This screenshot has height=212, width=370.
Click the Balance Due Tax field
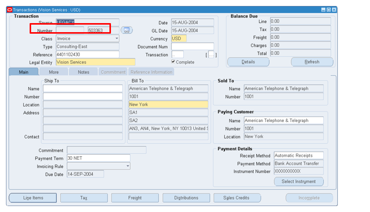(x=300, y=29)
